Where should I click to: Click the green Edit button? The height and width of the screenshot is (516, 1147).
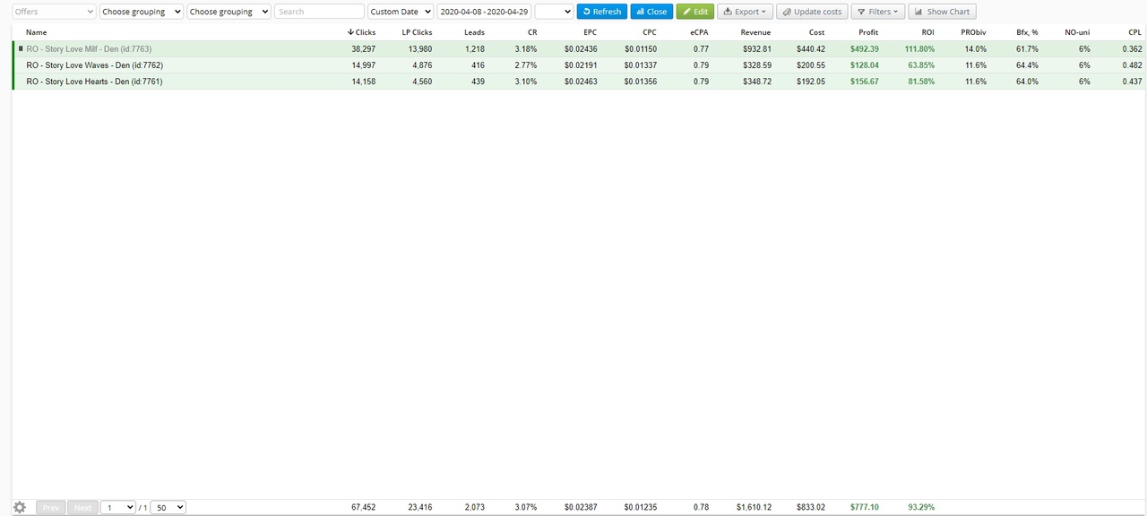coord(695,12)
